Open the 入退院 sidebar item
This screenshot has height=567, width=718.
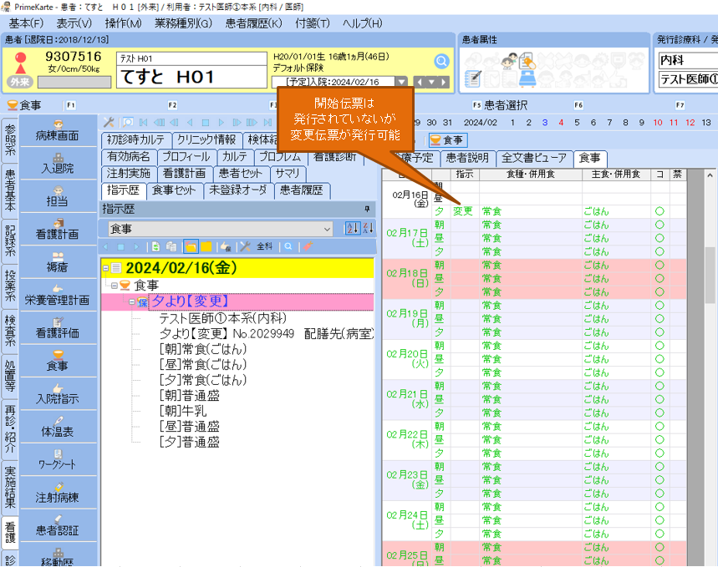58,164
